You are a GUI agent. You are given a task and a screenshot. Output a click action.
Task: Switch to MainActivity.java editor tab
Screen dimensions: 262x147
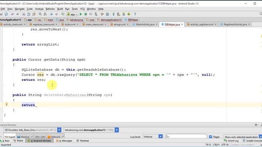click(145, 24)
